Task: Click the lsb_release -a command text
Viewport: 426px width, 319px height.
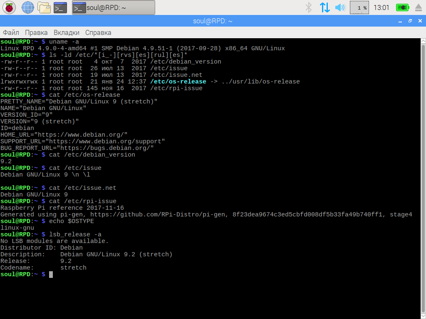Action: click(75, 235)
